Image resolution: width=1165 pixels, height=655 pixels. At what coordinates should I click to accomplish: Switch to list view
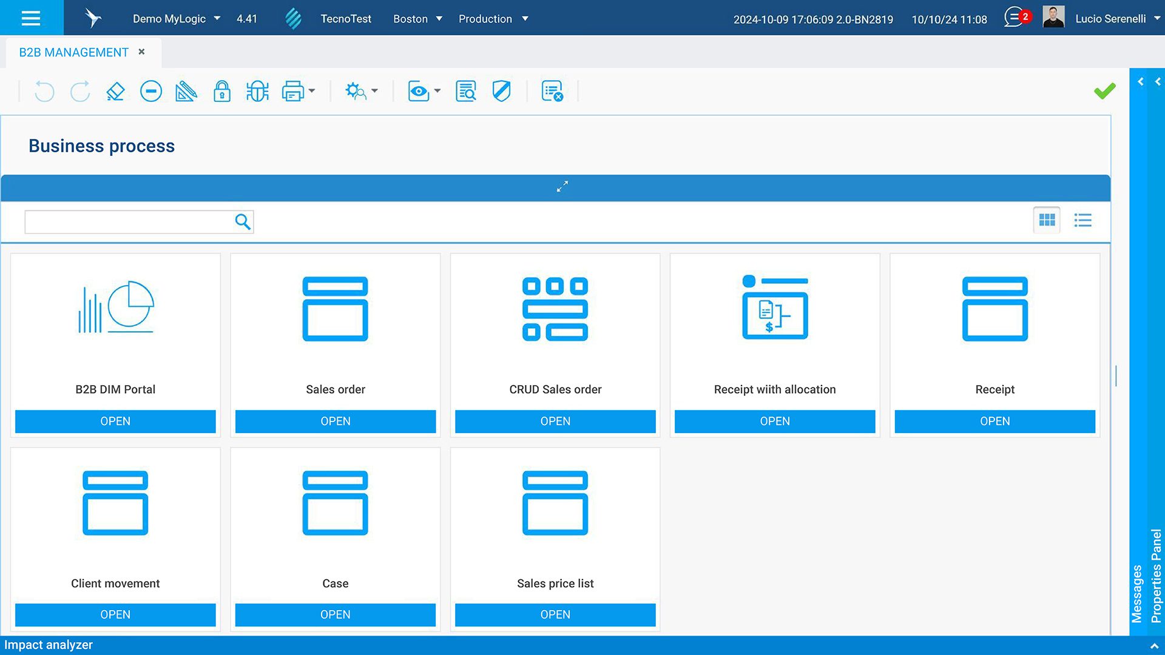pyautogui.click(x=1082, y=220)
